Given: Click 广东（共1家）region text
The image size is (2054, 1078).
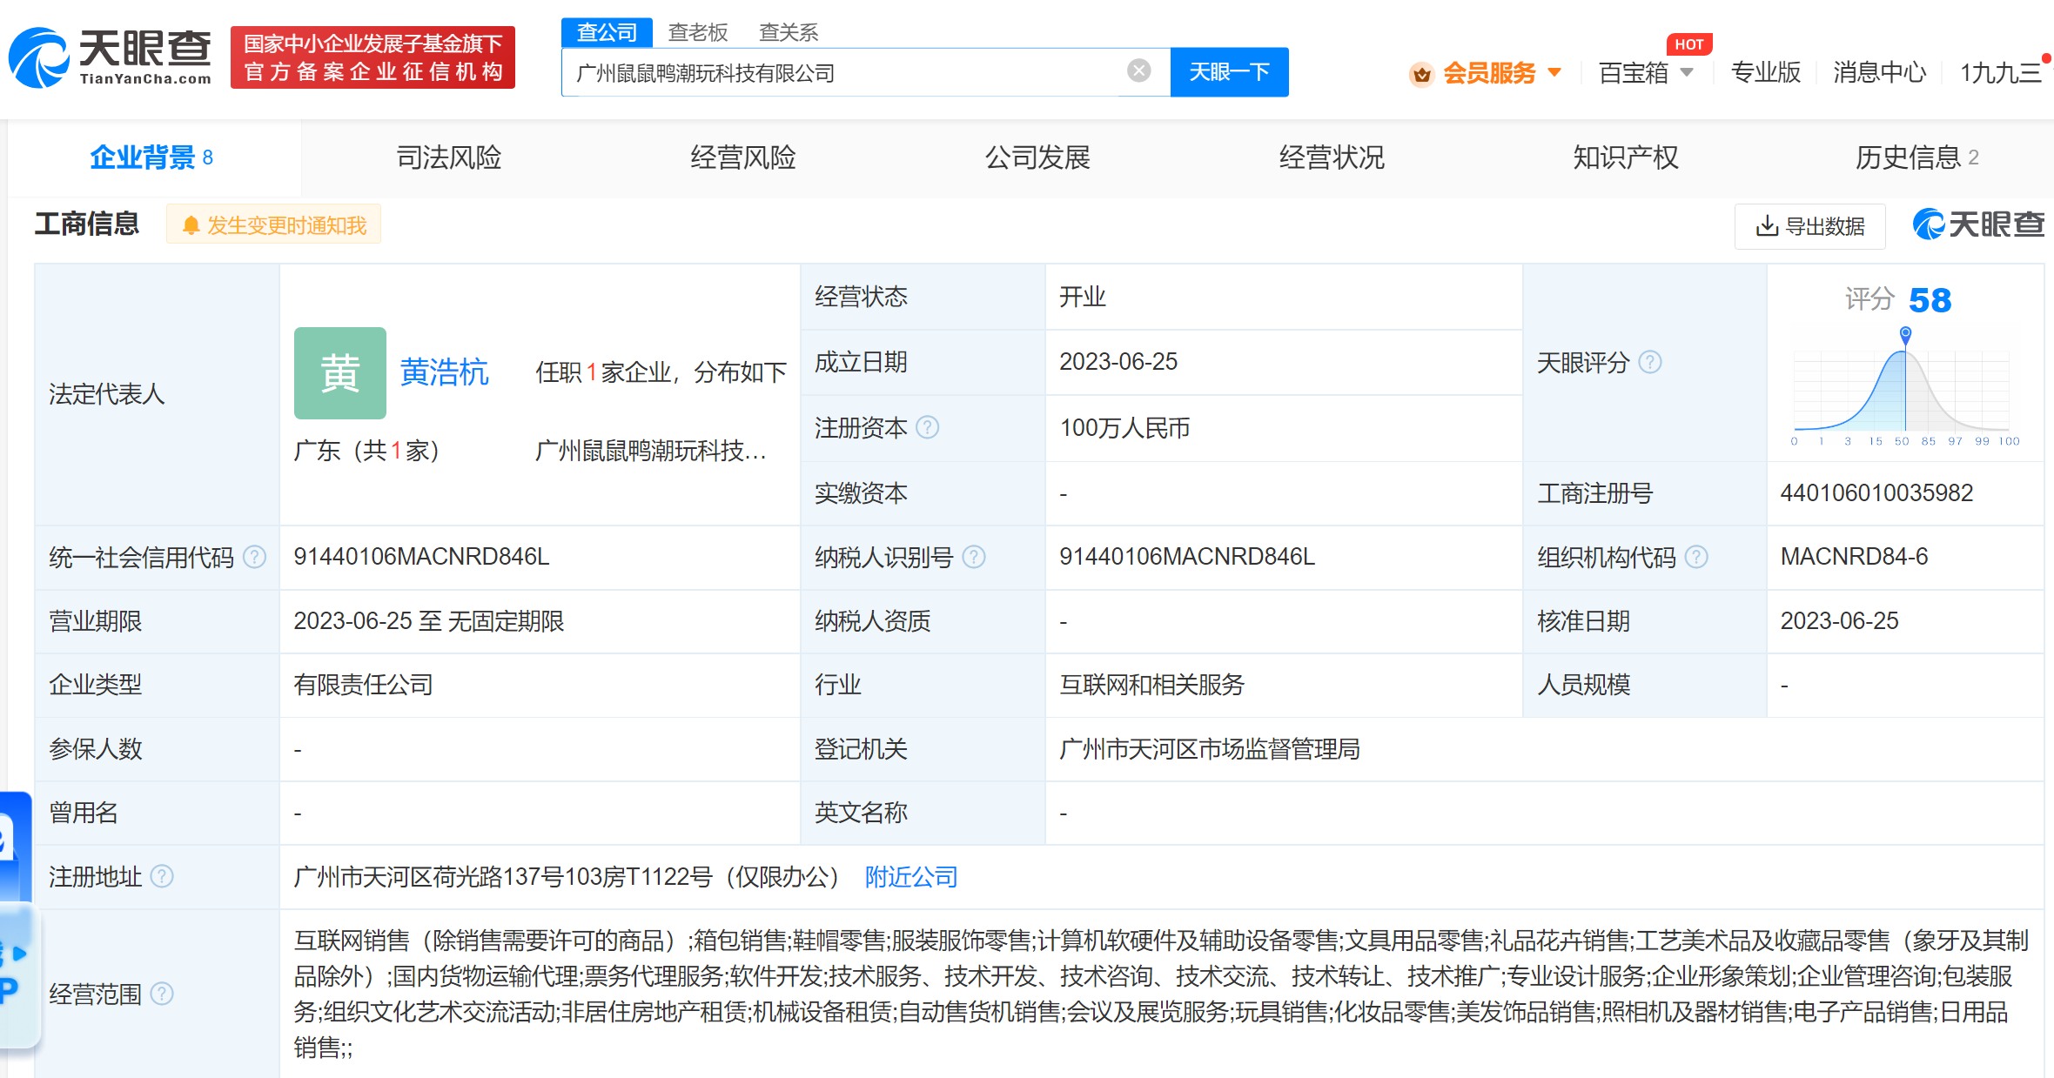Looking at the screenshot, I should pyautogui.click(x=366, y=451).
